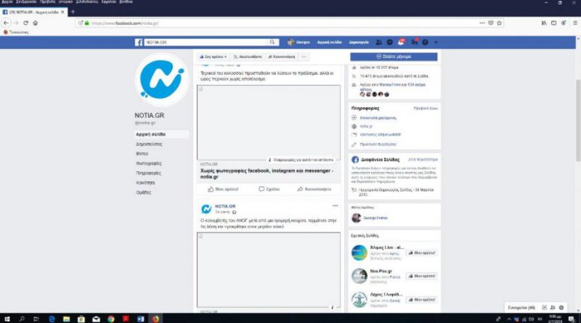Open options menu on second NOTIA.GR post
The width and height of the screenshot is (581, 323).
click(335, 206)
